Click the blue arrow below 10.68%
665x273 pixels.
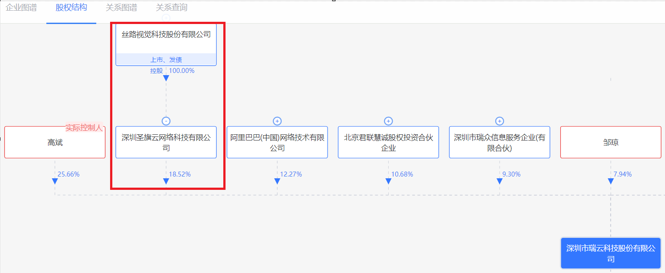click(x=388, y=181)
